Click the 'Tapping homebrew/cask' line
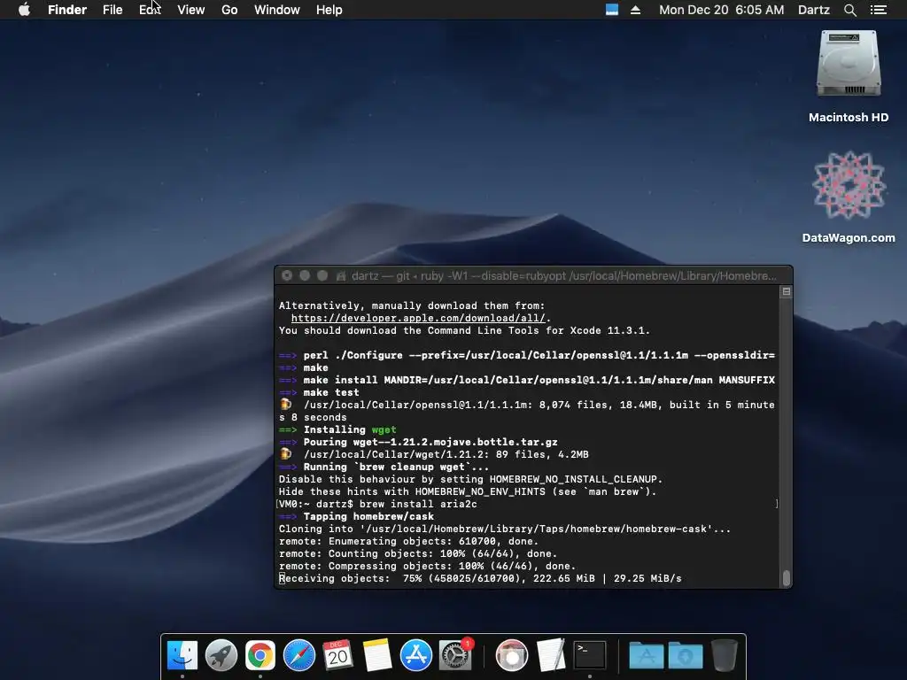Viewport: 907px width, 680px height. pyautogui.click(x=356, y=516)
